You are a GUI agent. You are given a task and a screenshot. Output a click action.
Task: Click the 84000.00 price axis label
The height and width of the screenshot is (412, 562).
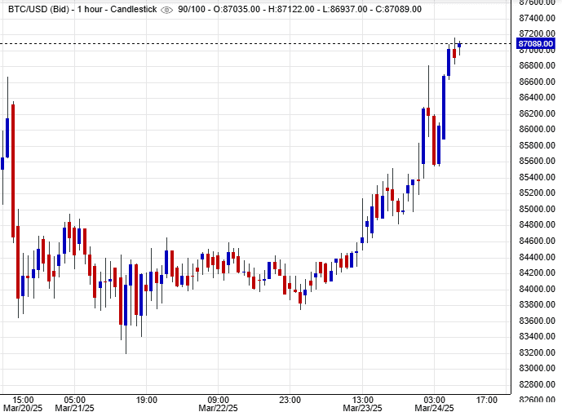coord(536,289)
